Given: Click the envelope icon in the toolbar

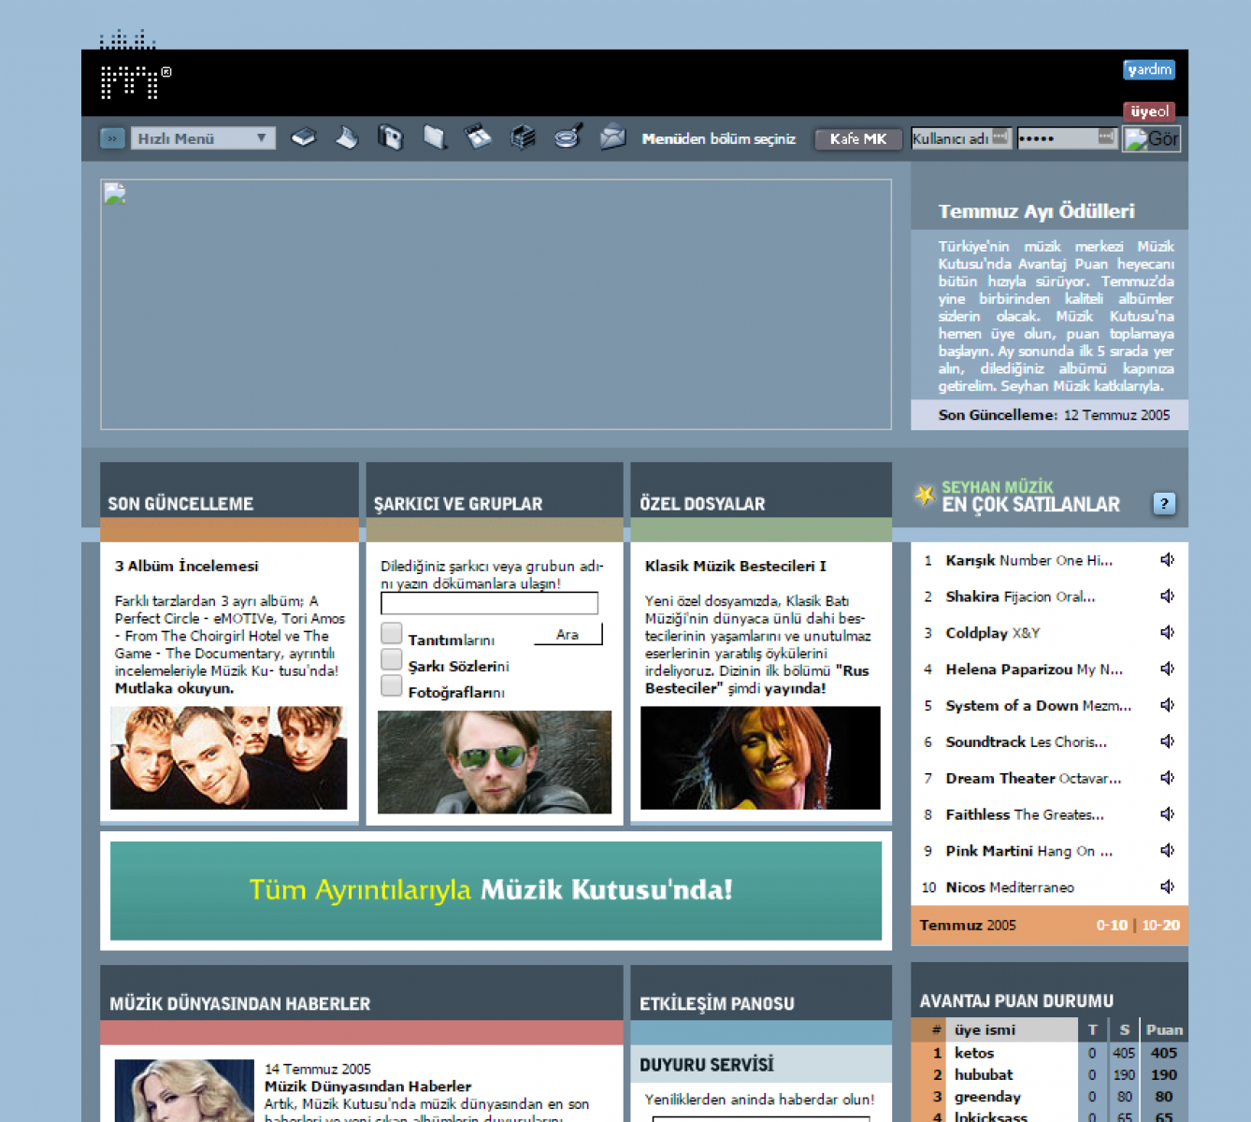Looking at the screenshot, I should tap(612, 137).
